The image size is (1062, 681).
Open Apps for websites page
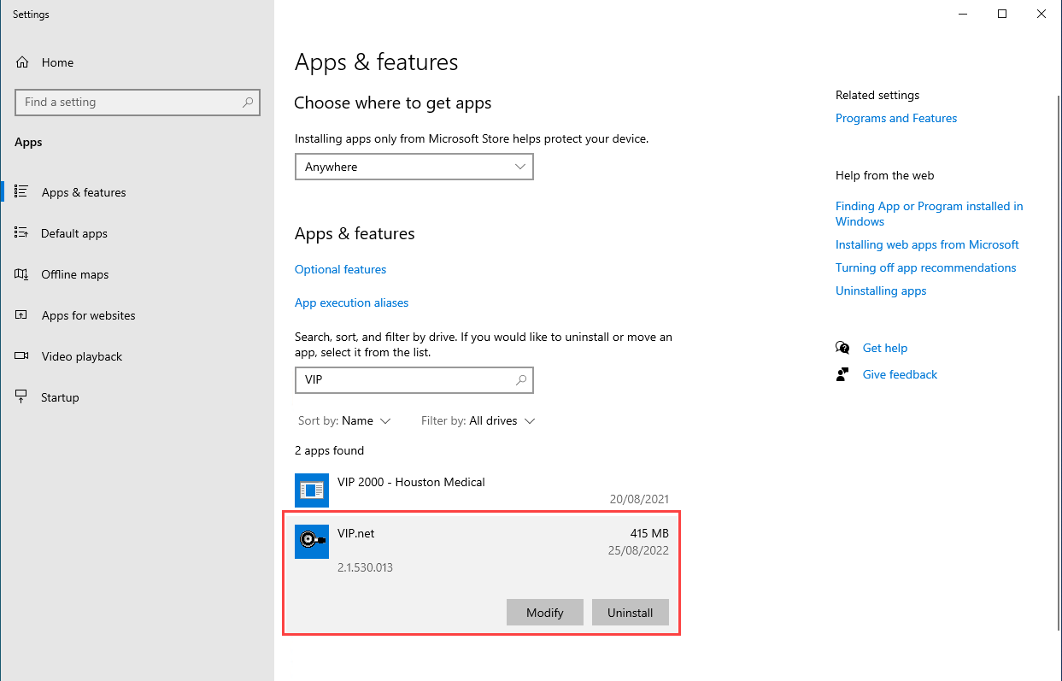[89, 315]
